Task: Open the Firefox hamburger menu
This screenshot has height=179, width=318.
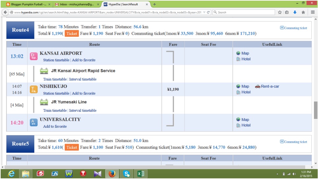Action: pyautogui.click(x=312, y=12)
